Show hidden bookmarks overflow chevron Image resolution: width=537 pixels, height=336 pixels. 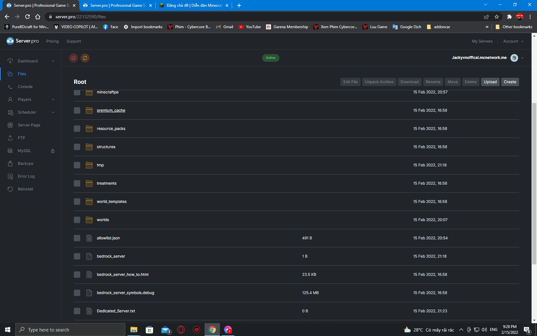[487, 27]
